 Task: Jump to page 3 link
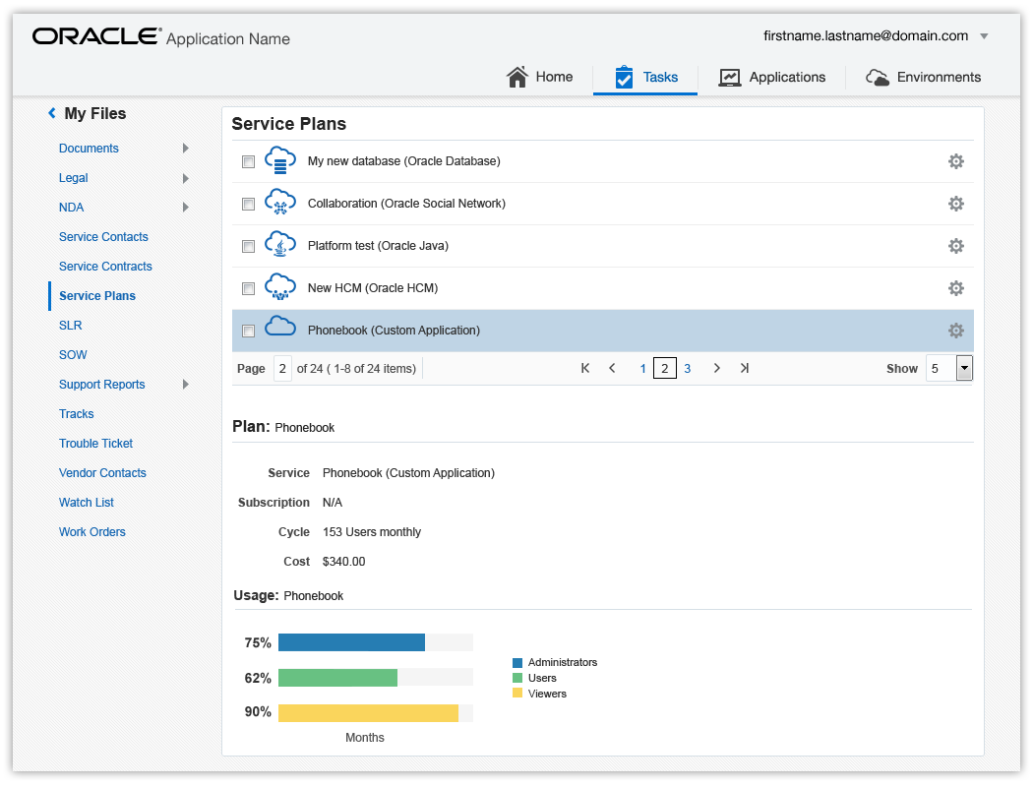(x=687, y=369)
